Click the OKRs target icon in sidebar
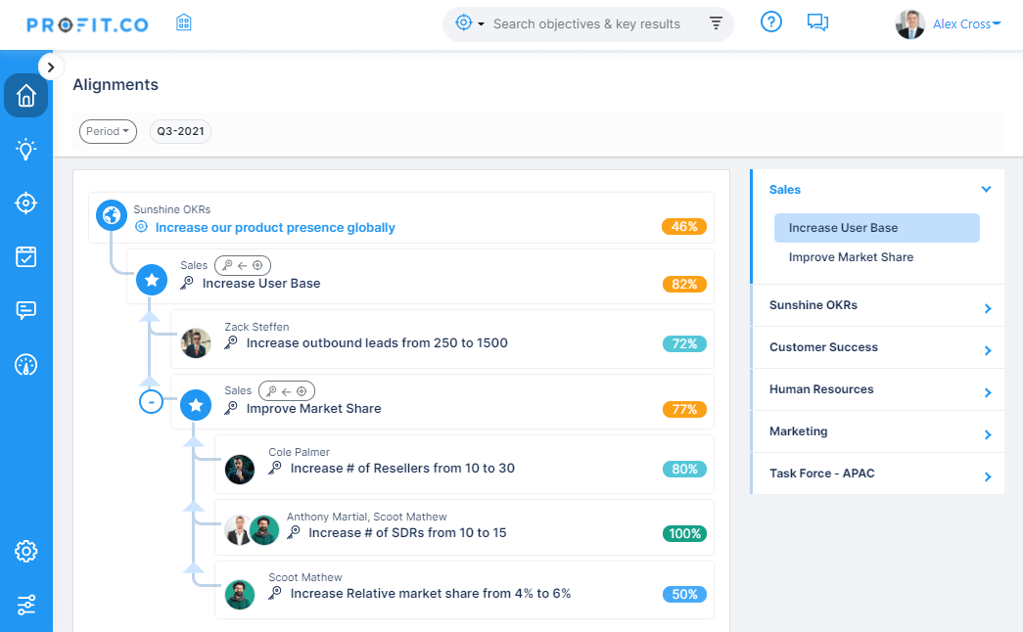This screenshot has height=632, width=1023. coord(25,203)
